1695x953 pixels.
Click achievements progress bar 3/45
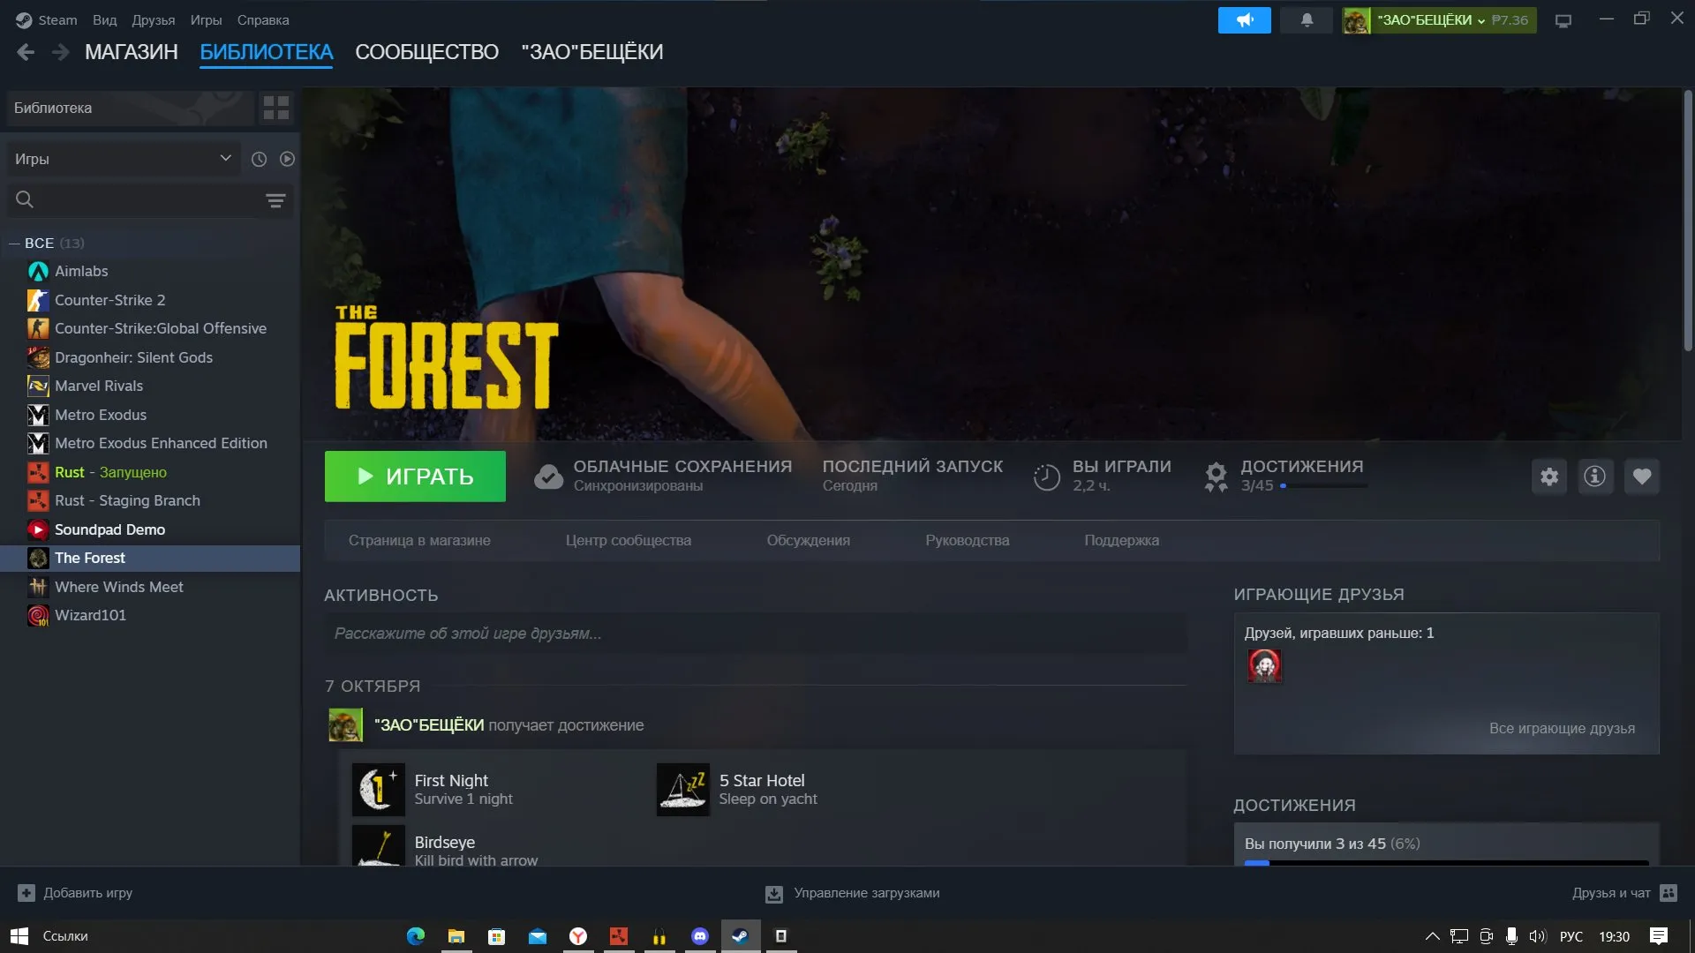tap(1323, 485)
